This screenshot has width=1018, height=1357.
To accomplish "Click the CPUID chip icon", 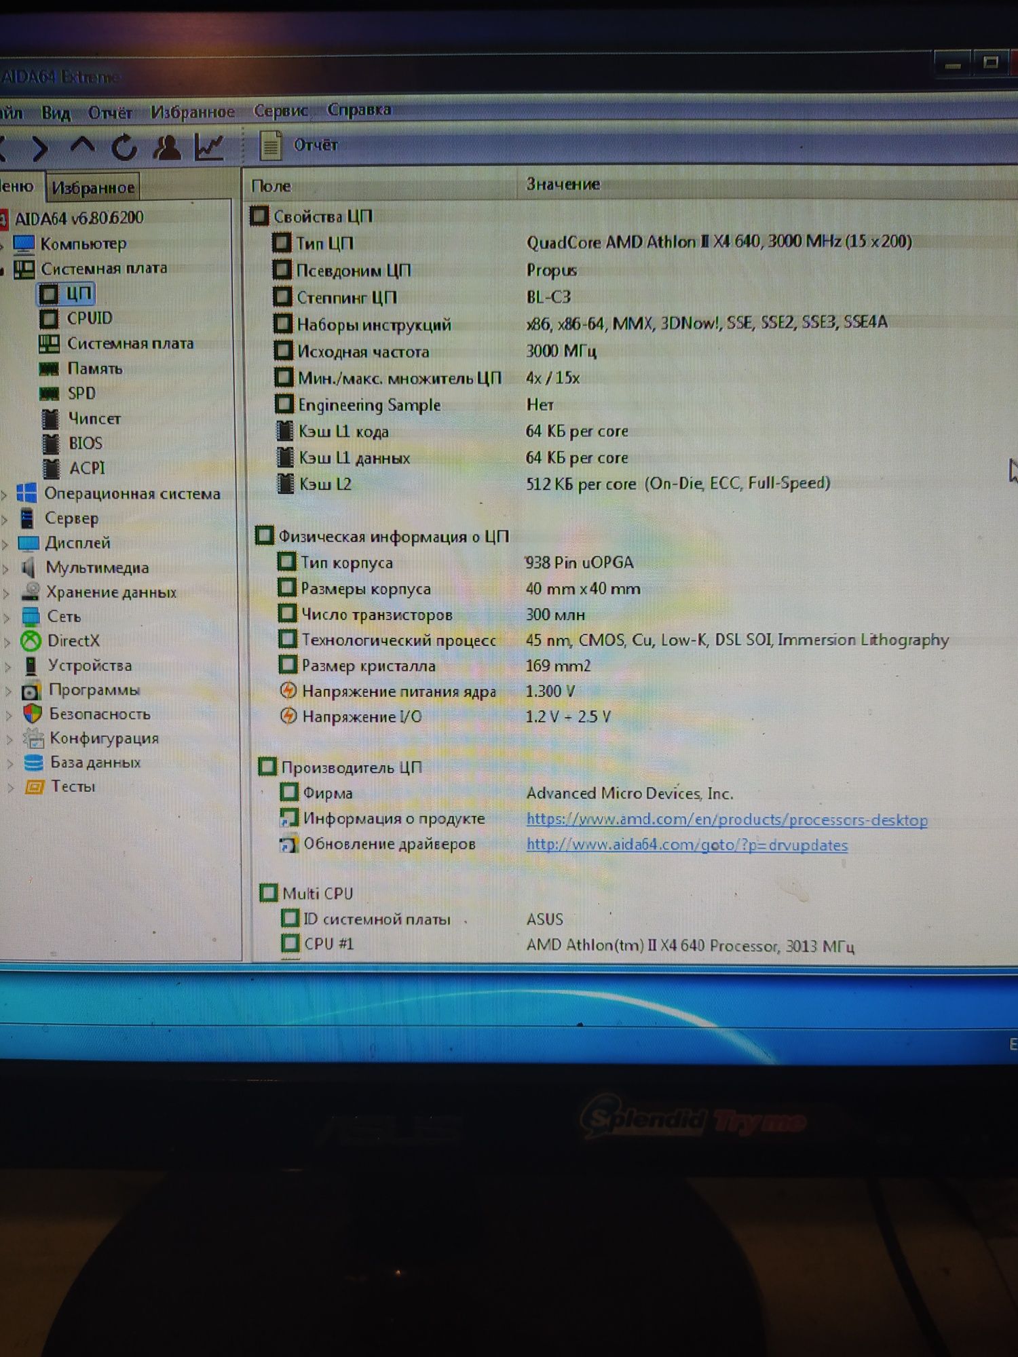I will pos(49,318).
